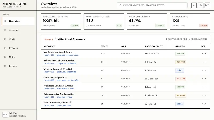
Task: Click the [acct-317] computer science tag
Action: point(60,63)
